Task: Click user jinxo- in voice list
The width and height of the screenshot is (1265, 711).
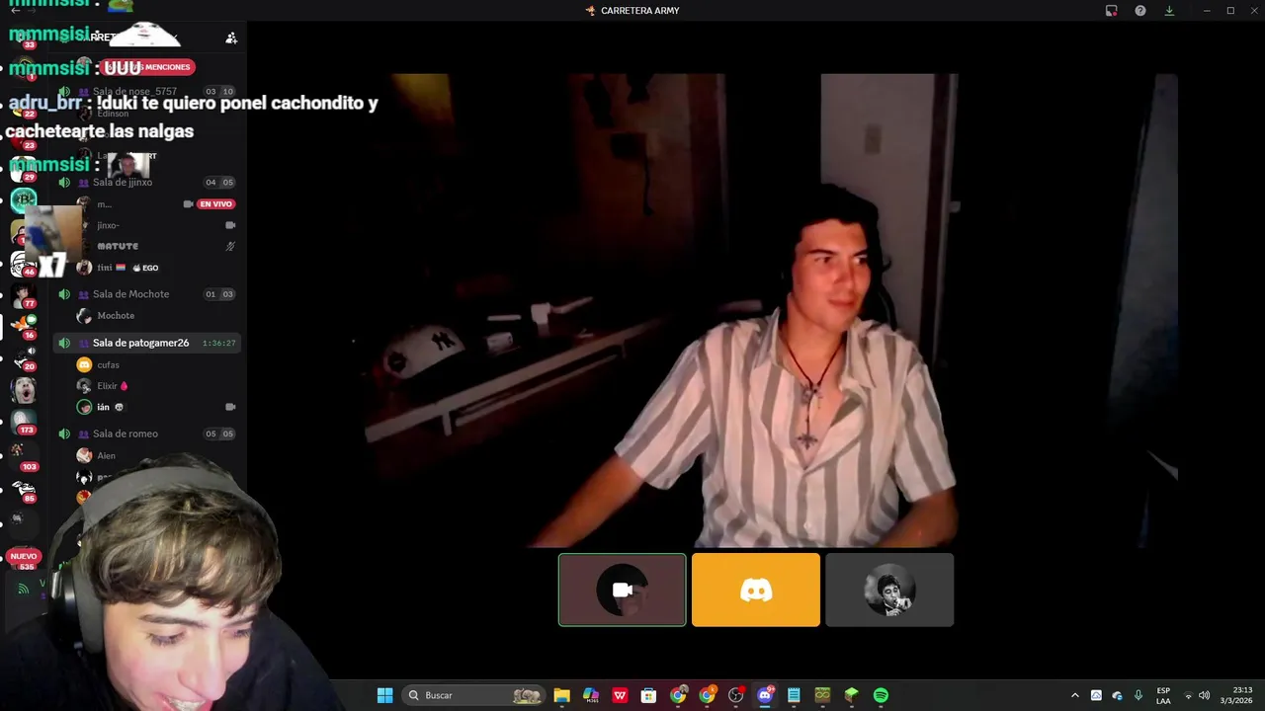Action: click(108, 225)
